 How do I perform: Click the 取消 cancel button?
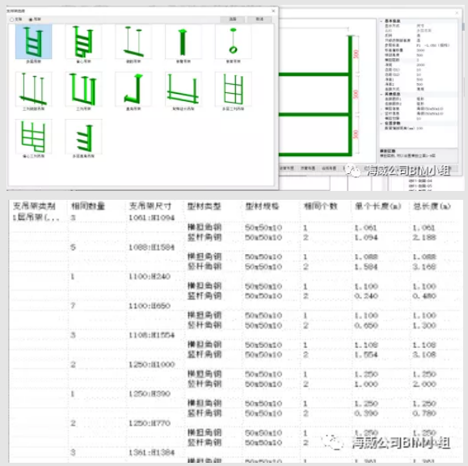click(x=259, y=19)
